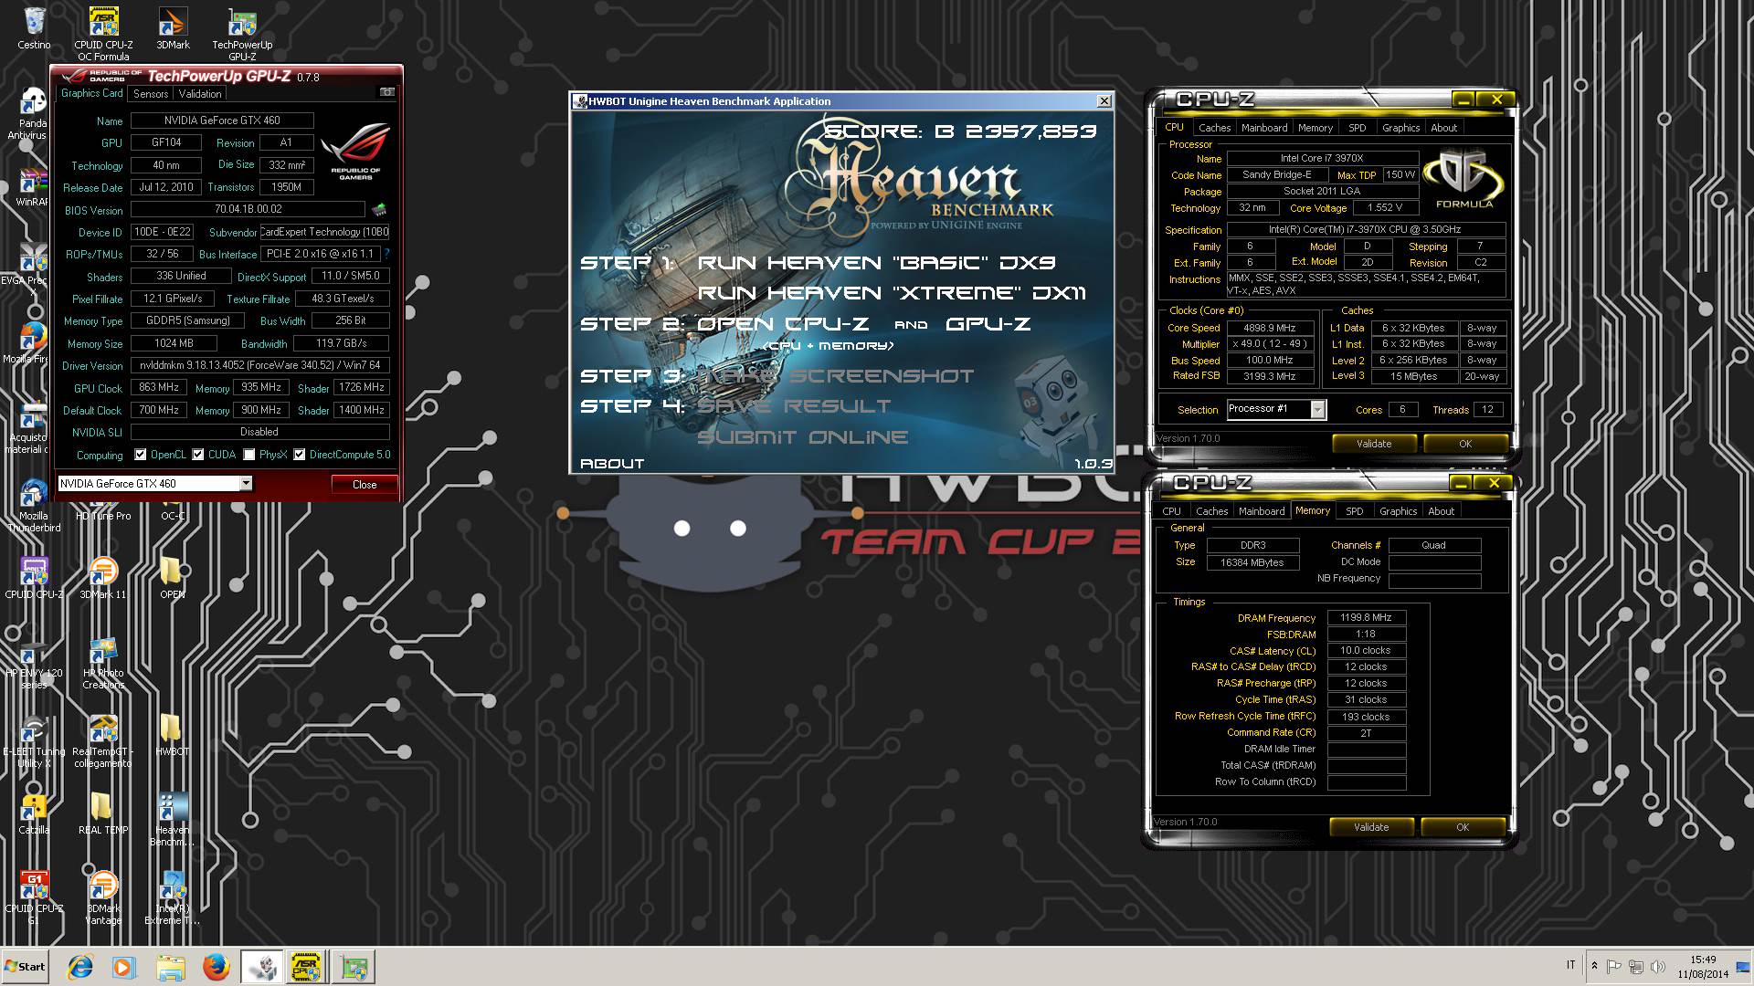Open the OPEN folder on the desktop

coord(172,578)
